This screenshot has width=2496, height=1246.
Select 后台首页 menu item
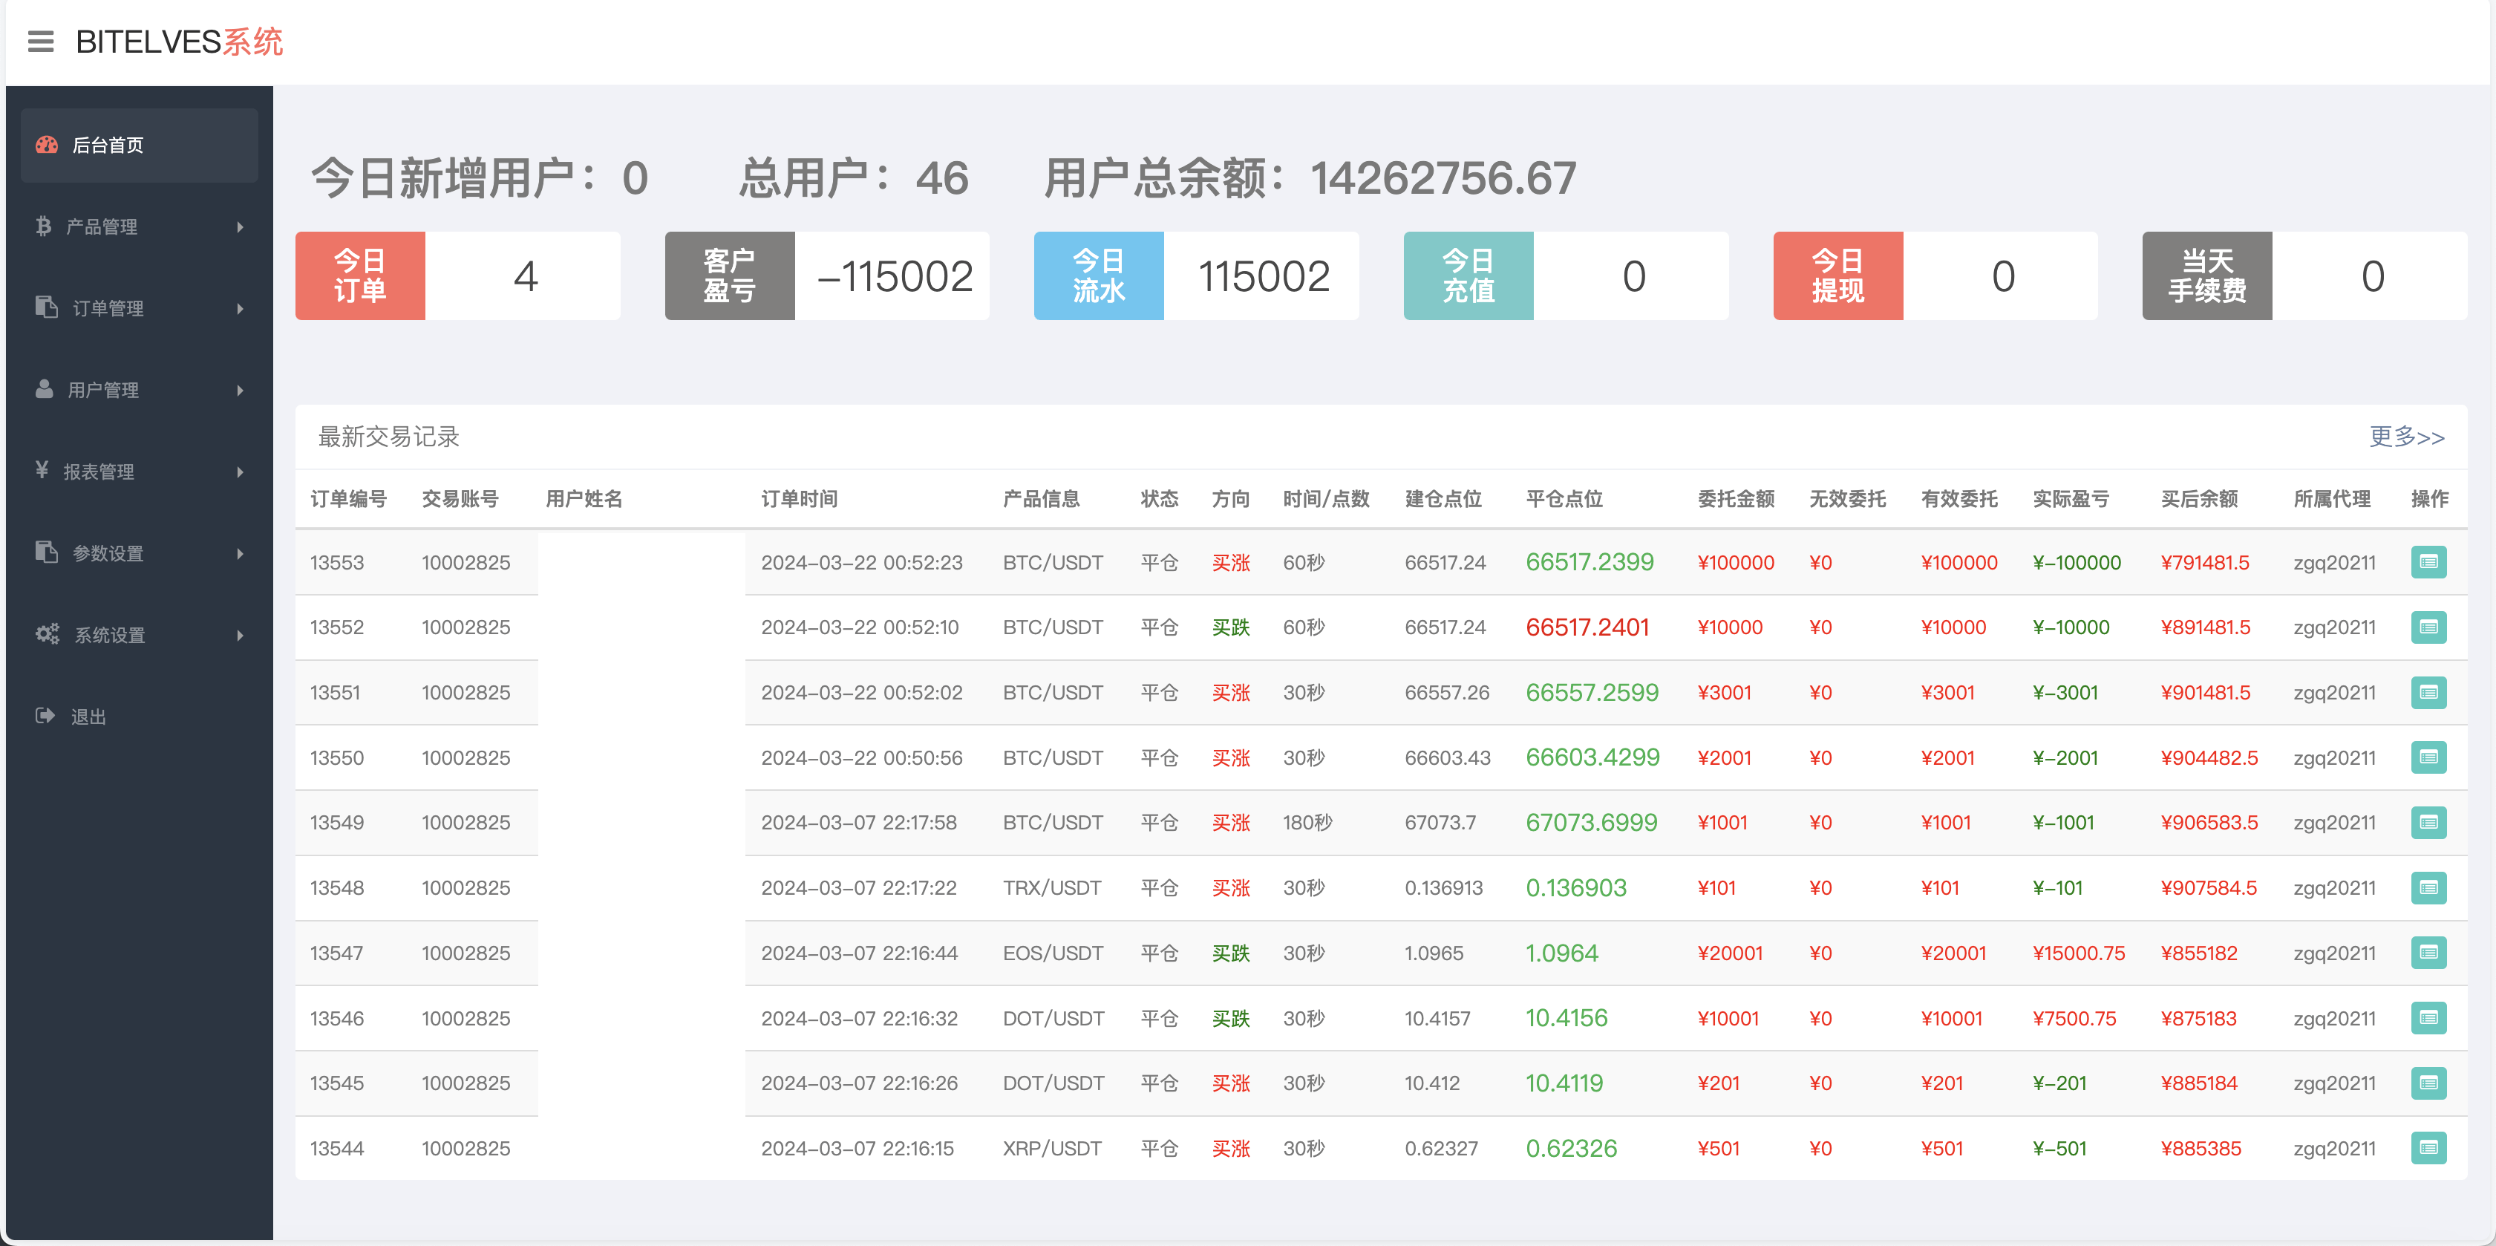pyautogui.click(x=108, y=146)
